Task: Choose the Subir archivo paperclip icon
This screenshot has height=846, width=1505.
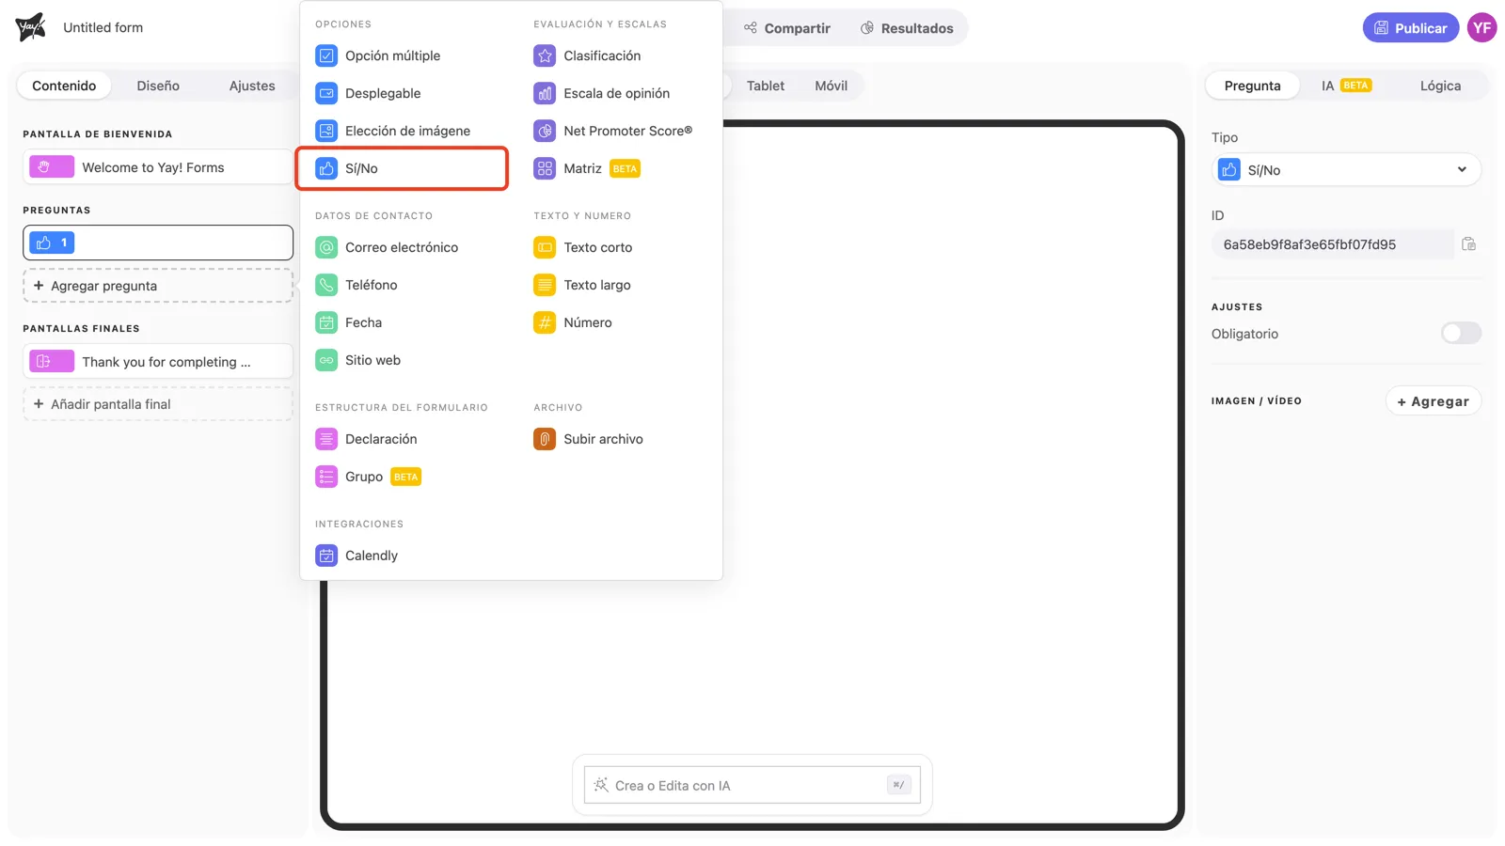Action: pos(545,439)
